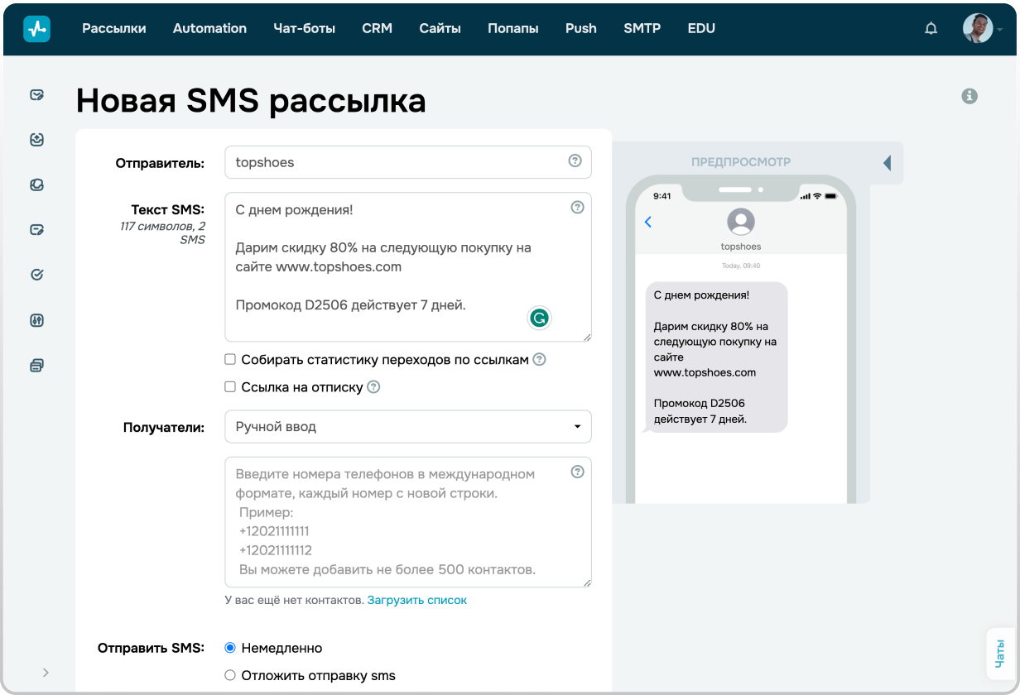The width and height of the screenshot is (1020, 695).
Task: Click first left sidebar icon
Action: (x=36, y=95)
